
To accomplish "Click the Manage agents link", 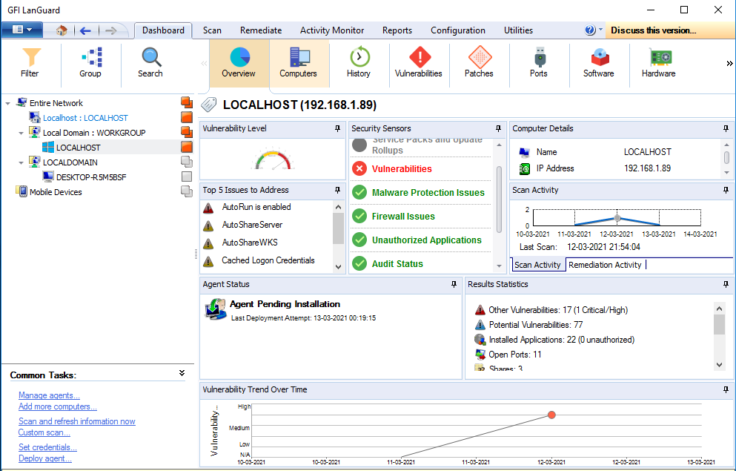I will pos(49,395).
